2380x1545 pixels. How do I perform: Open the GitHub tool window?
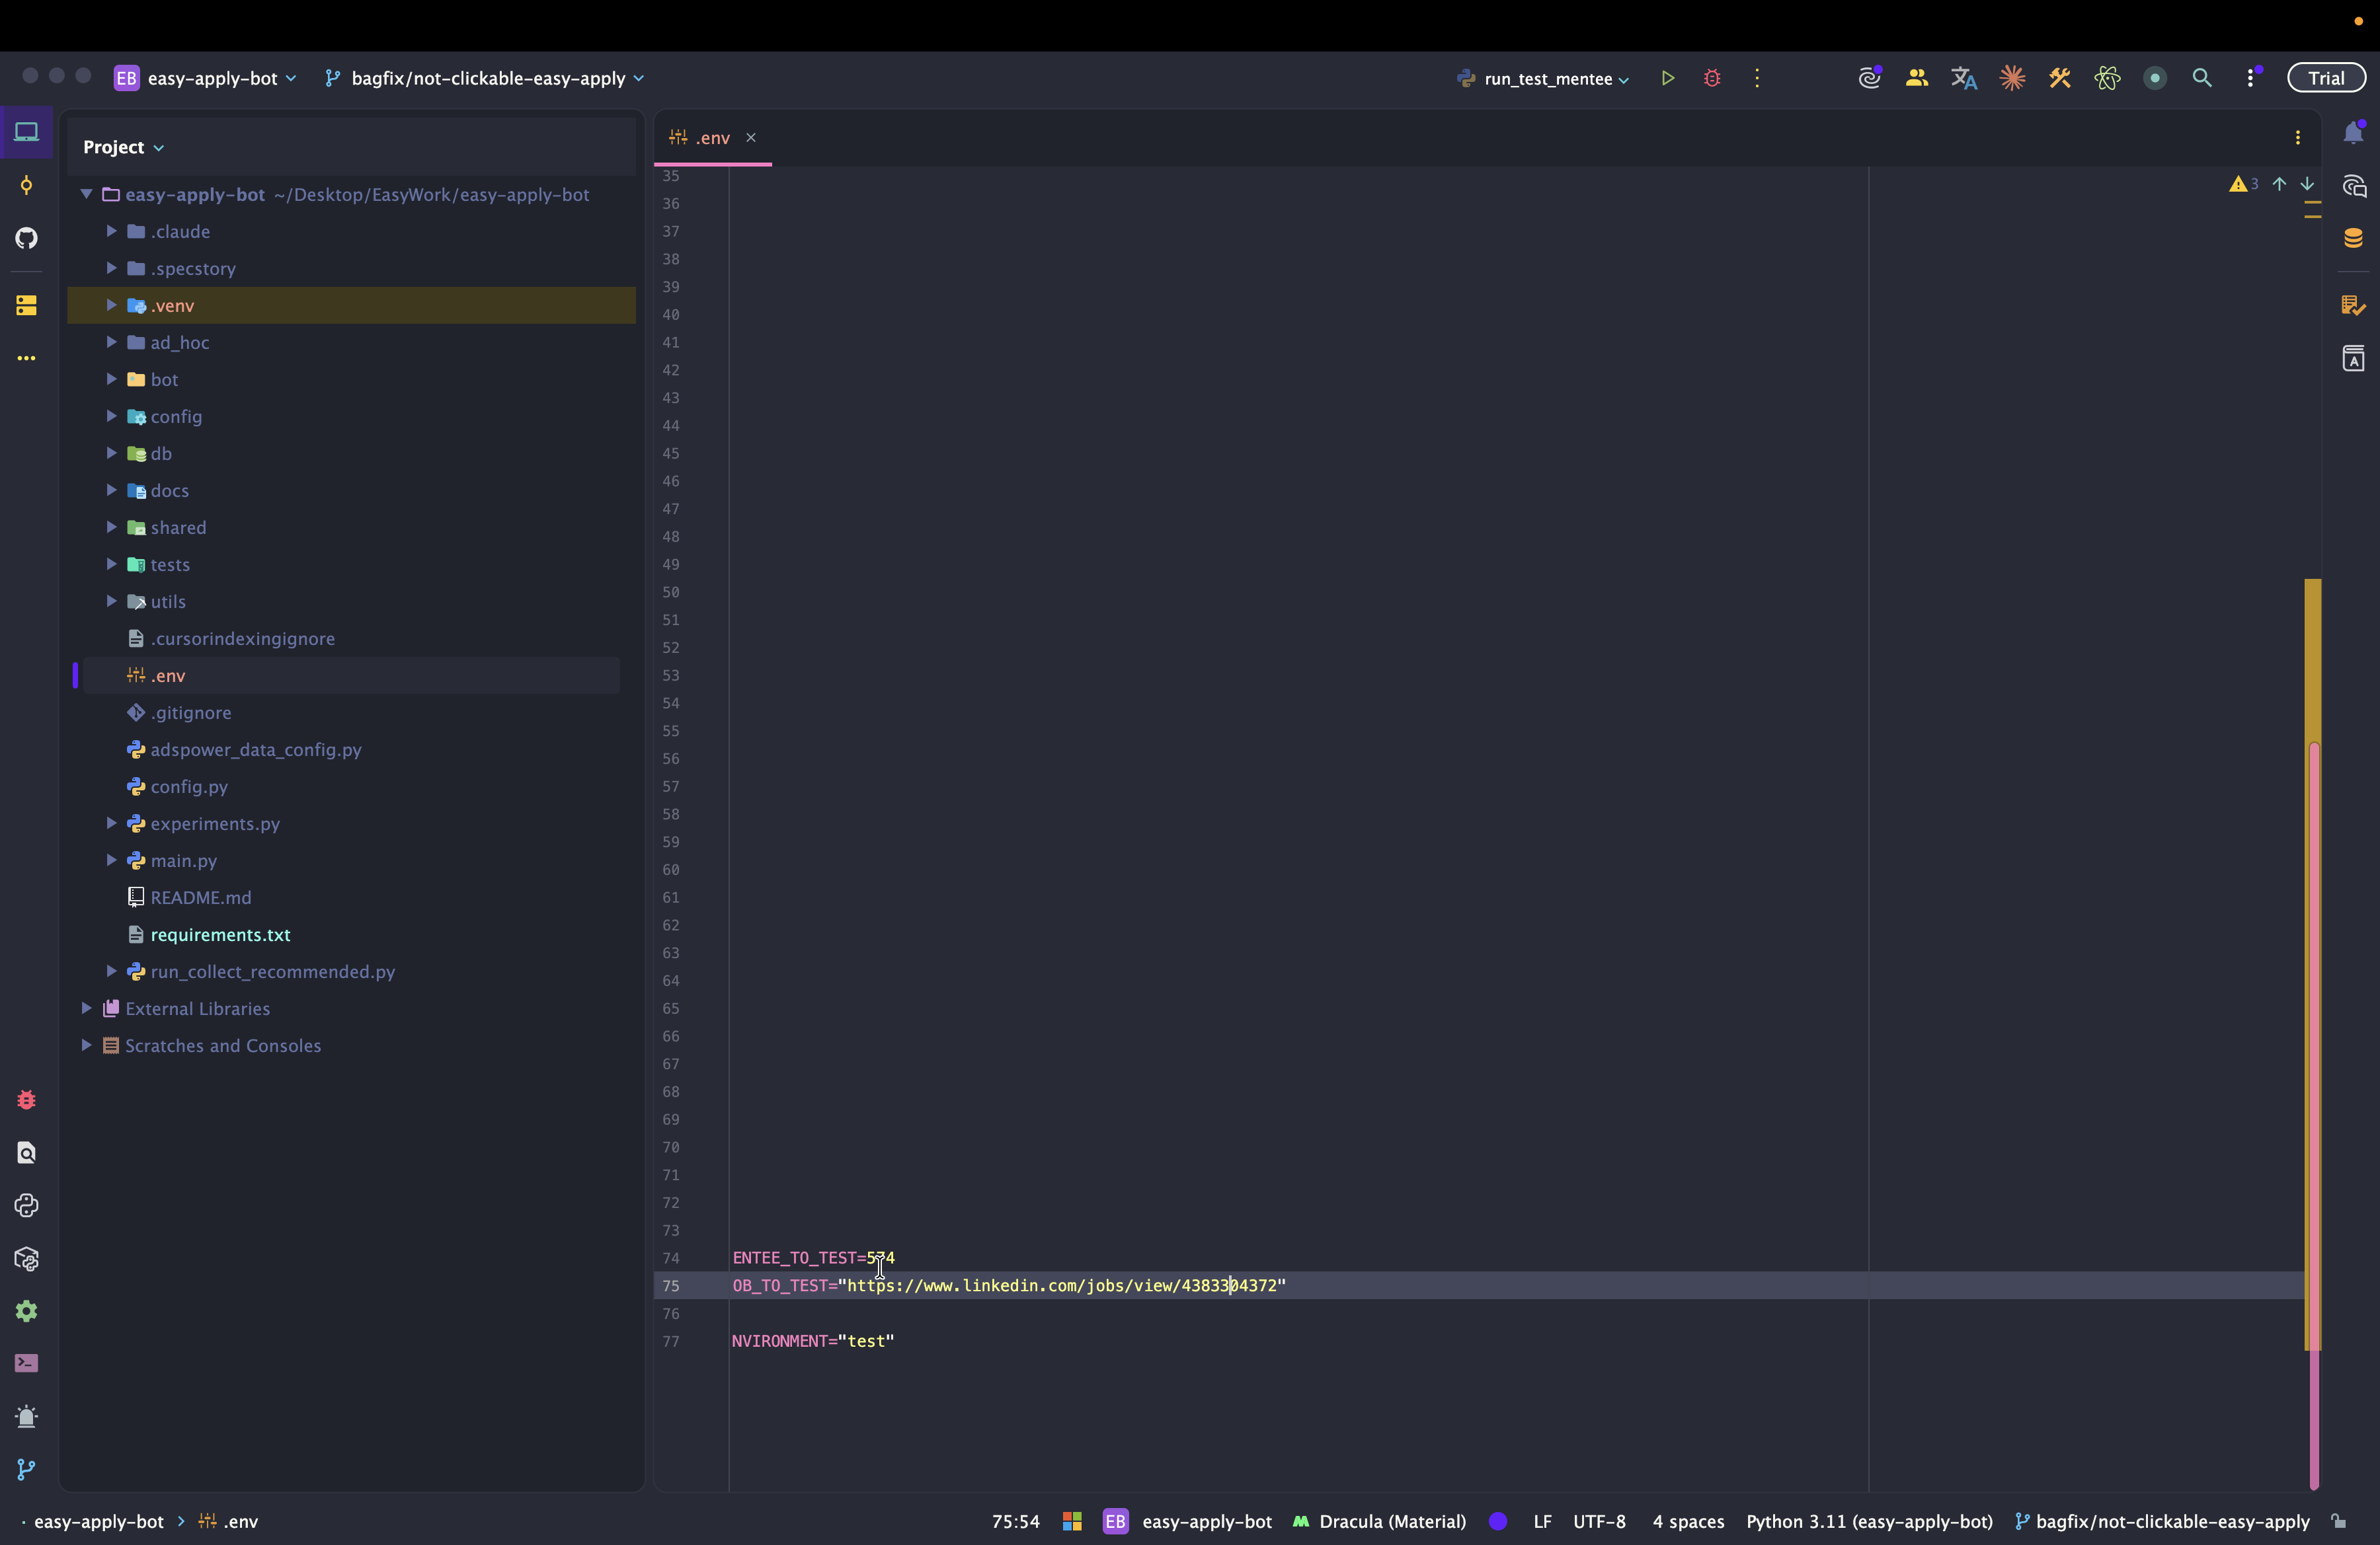[27, 238]
